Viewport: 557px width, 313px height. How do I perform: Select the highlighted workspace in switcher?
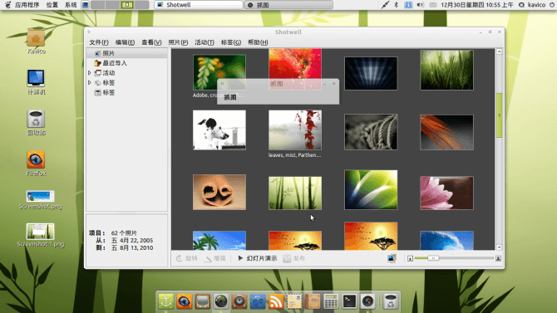pyautogui.click(x=127, y=5)
